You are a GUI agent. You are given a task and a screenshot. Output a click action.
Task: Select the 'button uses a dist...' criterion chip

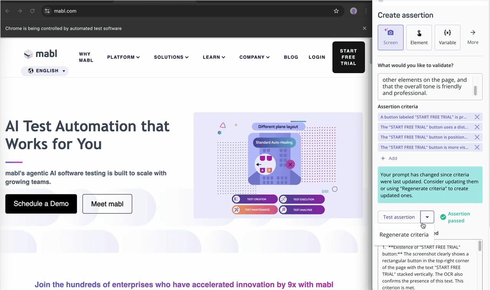(424, 127)
